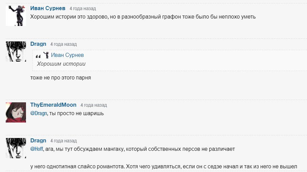This screenshot has height=172, width=307.
Task: Click the small avatar icon inside the quote
Action: click(x=46, y=55)
